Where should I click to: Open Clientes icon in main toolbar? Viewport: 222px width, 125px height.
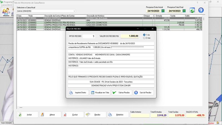(6, 12)
